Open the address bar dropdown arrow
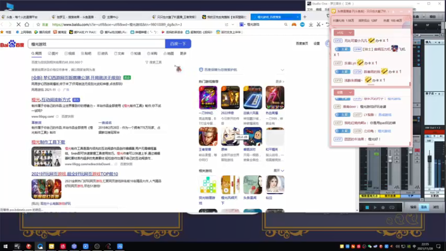This screenshot has height=251, width=446. (x=232, y=25)
